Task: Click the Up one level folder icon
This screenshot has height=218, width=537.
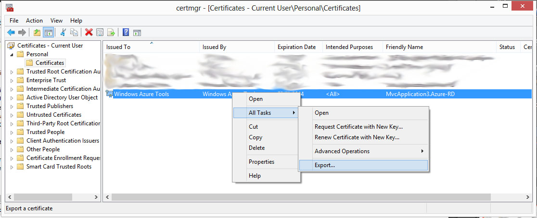Action: click(x=37, y=32)
